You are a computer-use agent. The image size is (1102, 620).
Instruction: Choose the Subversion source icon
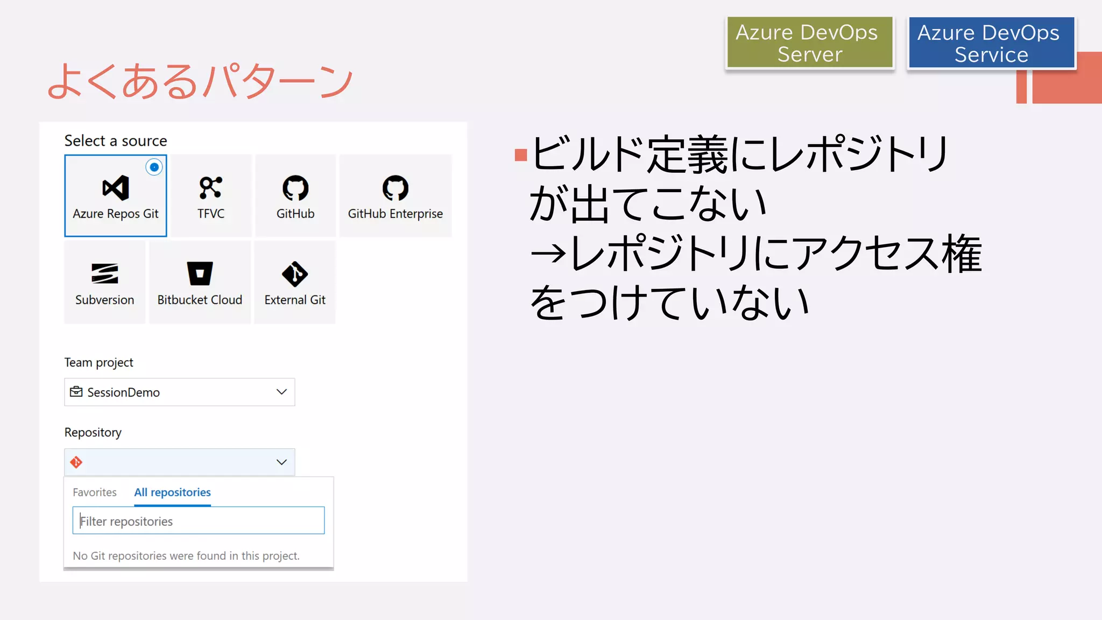pyautogui.click(x=104, y=274)
